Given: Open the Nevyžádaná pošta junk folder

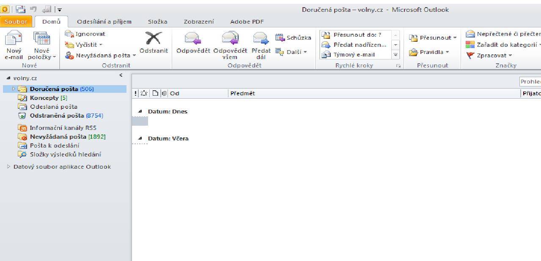Looking at the screenshot, I should [62, 137].
